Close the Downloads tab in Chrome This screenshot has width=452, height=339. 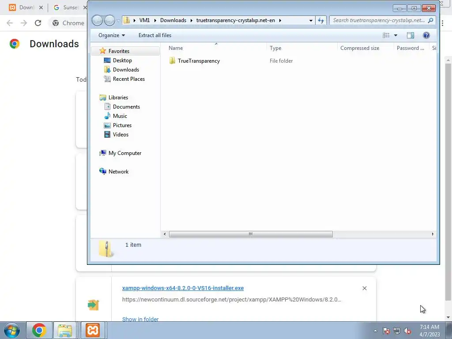pyautogui.click(x=41, y=8)
